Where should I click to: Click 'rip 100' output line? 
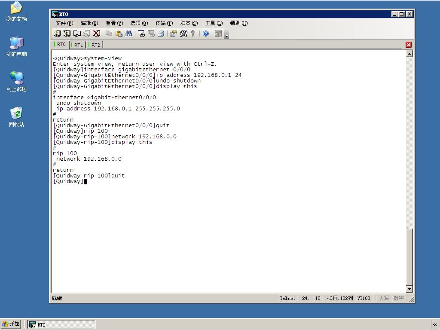(65, 153)
